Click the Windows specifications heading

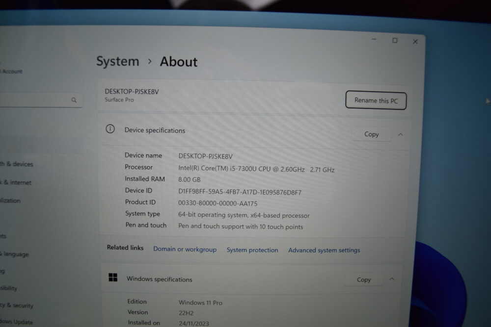160,279
